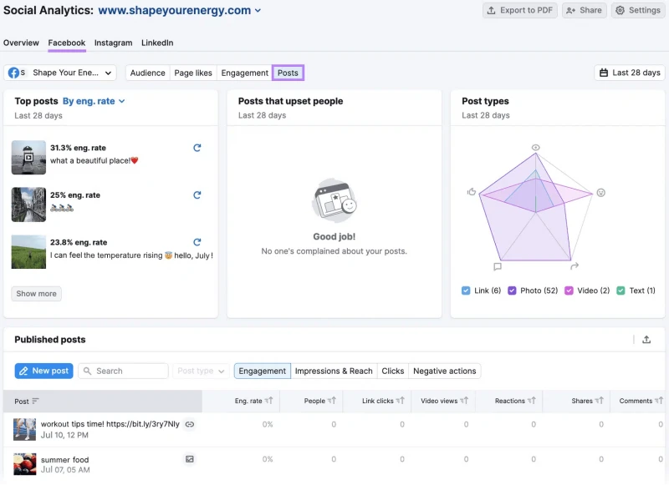
Task: Sort table by Video views column
Action: coord(464,400)
